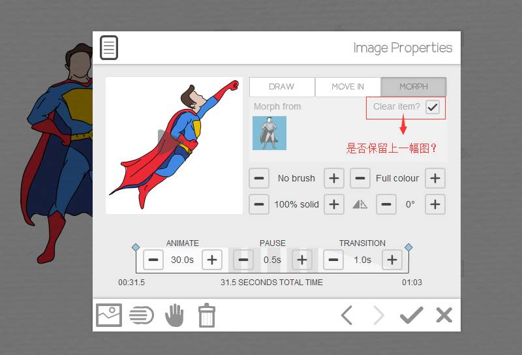
Task: Open the image picture icon
Action: [109, 315]
